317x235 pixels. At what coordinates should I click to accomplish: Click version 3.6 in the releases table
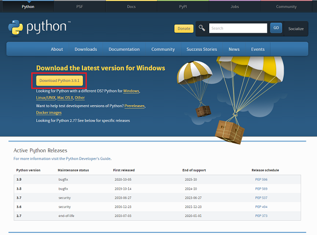point(19,206)
